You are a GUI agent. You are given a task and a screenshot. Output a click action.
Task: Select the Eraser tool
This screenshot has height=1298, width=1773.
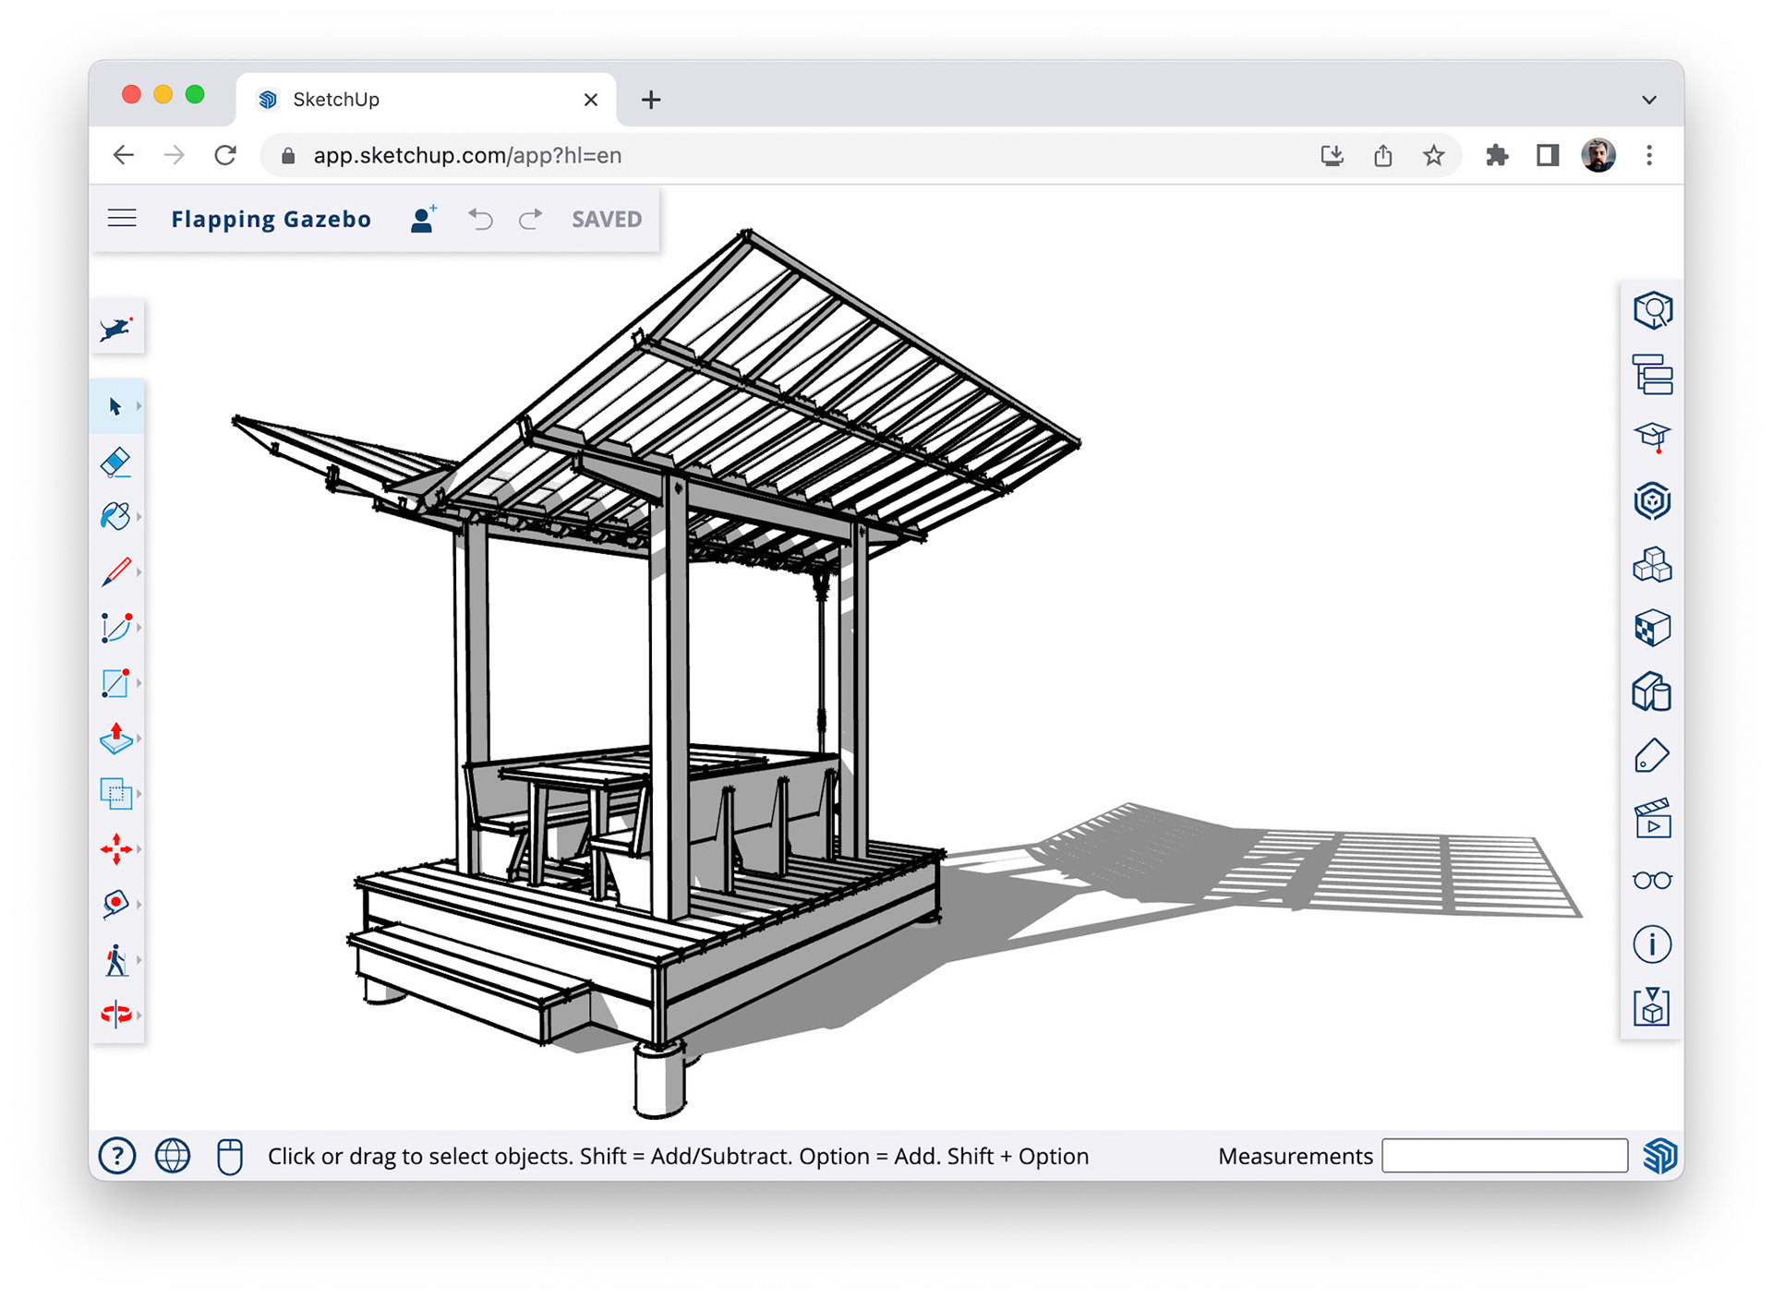click(x=116, y=462)
